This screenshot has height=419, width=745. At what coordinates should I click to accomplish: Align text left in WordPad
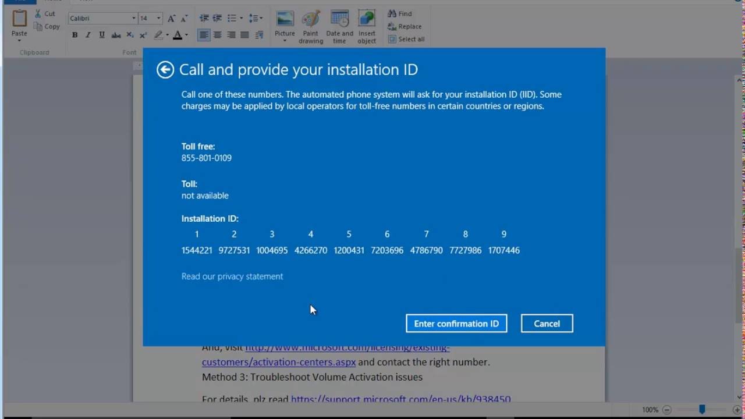pyautogui.click(x=204, y=35)
